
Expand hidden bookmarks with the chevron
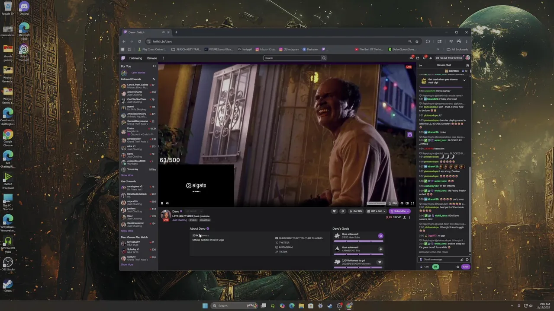[x=438, y=49]
